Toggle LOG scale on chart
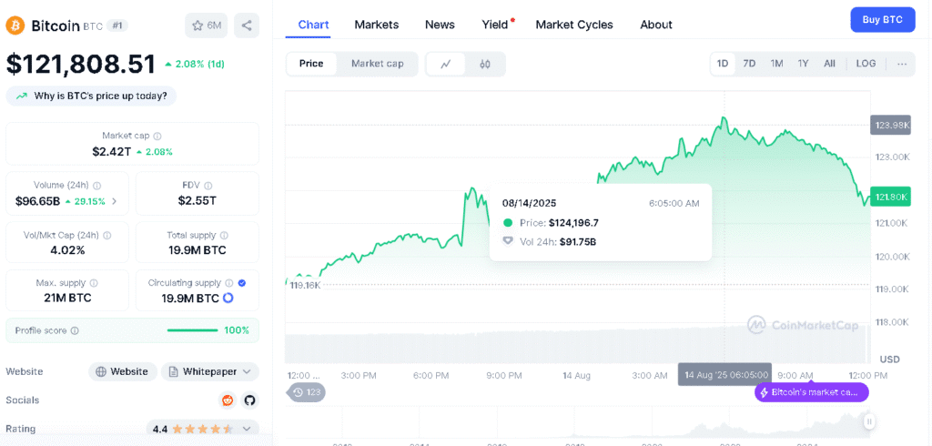The image size is (932, 446). [x=866, y=64]
